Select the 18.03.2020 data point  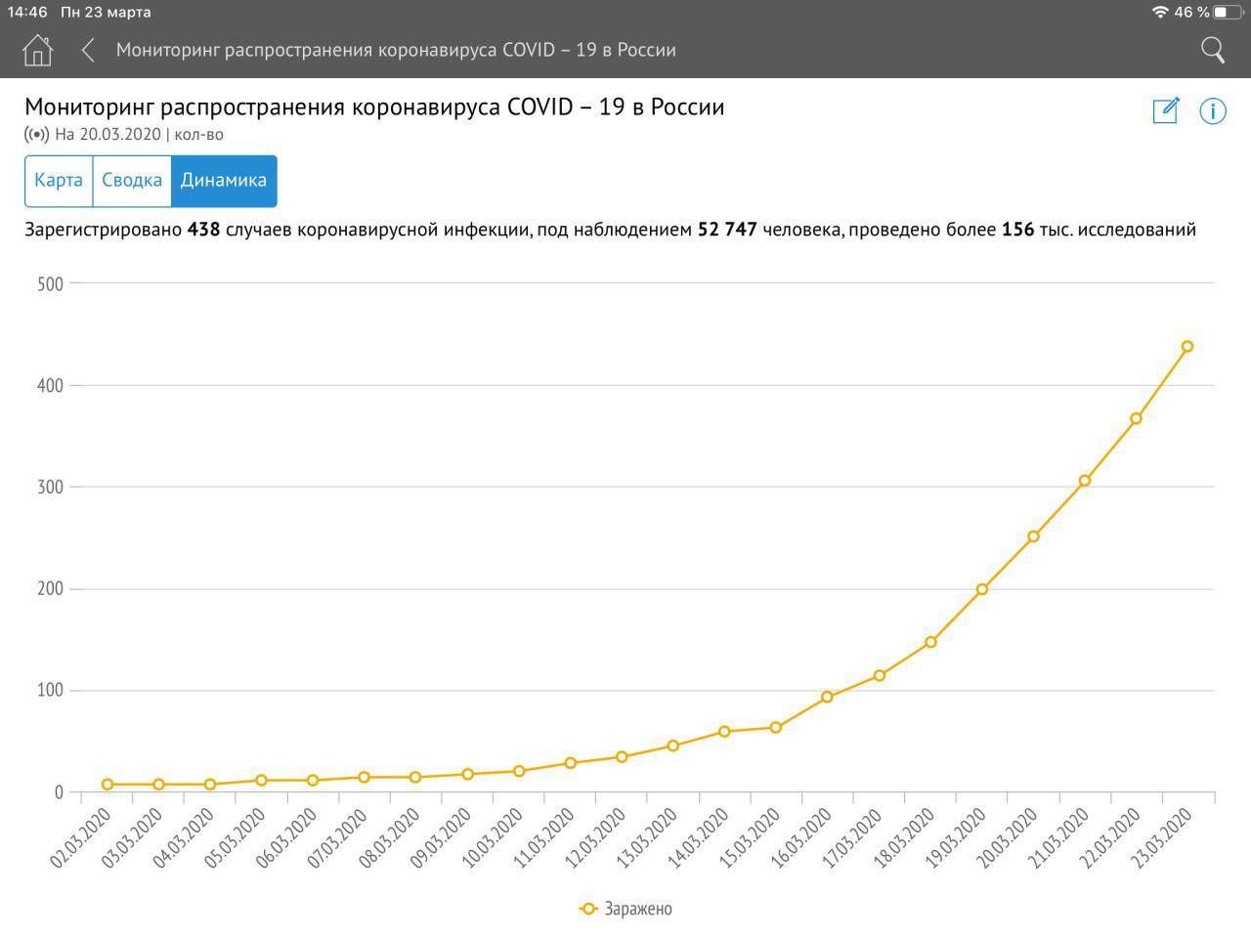pyautogui.click(x=930, y=642)
